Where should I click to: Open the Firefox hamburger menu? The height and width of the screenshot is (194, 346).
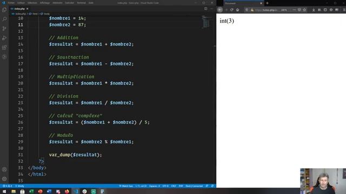344,10
